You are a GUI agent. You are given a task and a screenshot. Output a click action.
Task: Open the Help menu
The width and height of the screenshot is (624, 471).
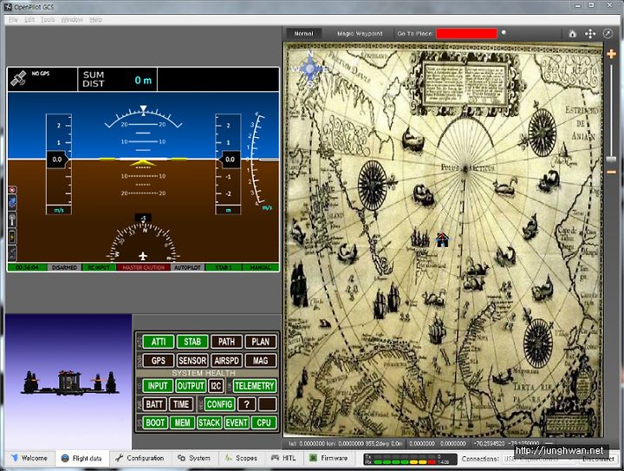96,19
